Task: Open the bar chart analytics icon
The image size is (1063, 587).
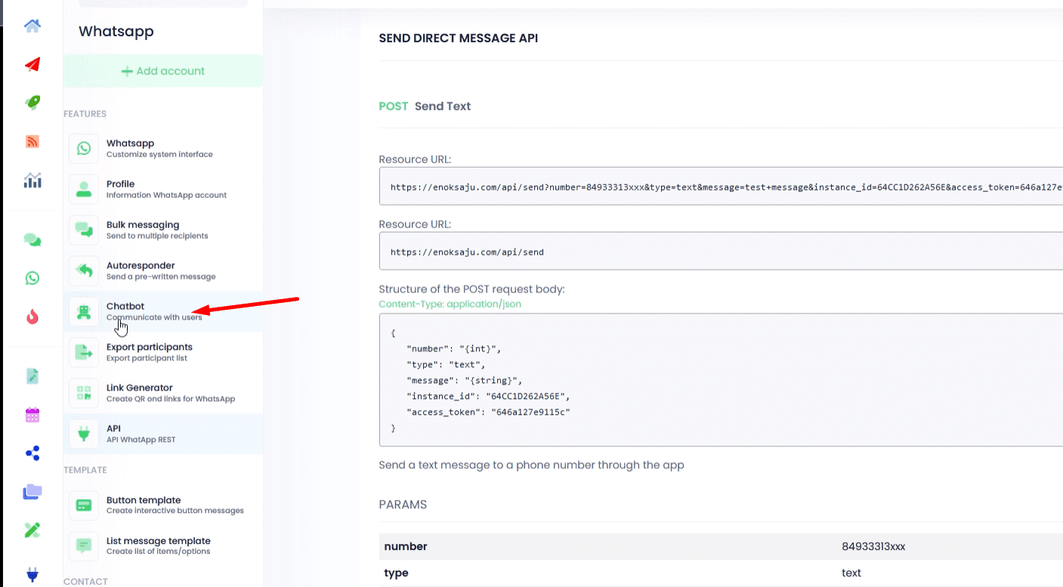Action: (32, 180)
